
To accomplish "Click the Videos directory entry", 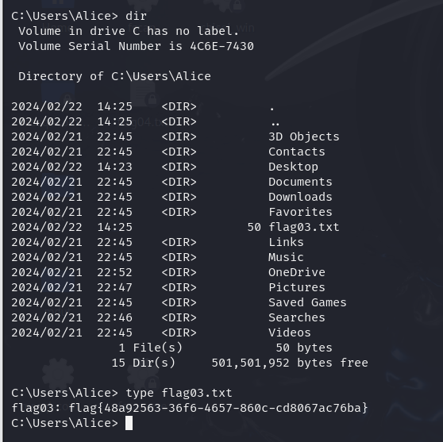I will coord(290,332).
